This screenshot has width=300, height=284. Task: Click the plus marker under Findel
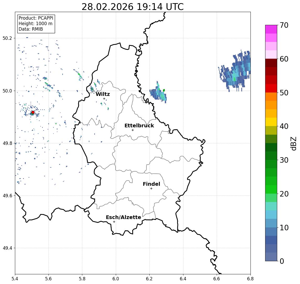coord(151,189)
